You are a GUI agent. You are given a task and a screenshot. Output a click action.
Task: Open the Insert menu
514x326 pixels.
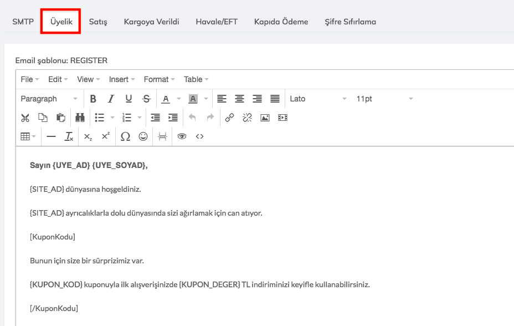tap(122, 79)
